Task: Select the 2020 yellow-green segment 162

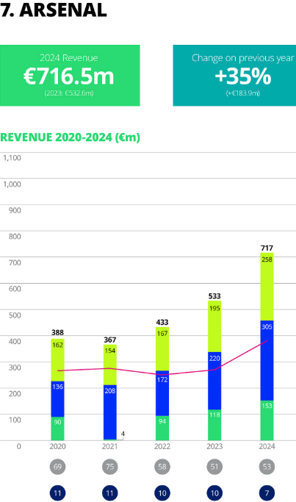Action: point(57,360)
